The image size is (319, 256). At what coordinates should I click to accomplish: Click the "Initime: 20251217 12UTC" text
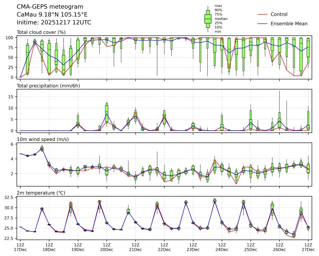point(54,22)
